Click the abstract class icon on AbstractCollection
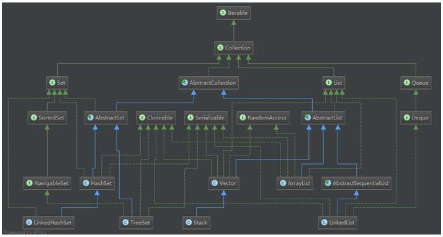Viewport: 443px width, 237px height. pyautogui.click(x=184, y=82)
